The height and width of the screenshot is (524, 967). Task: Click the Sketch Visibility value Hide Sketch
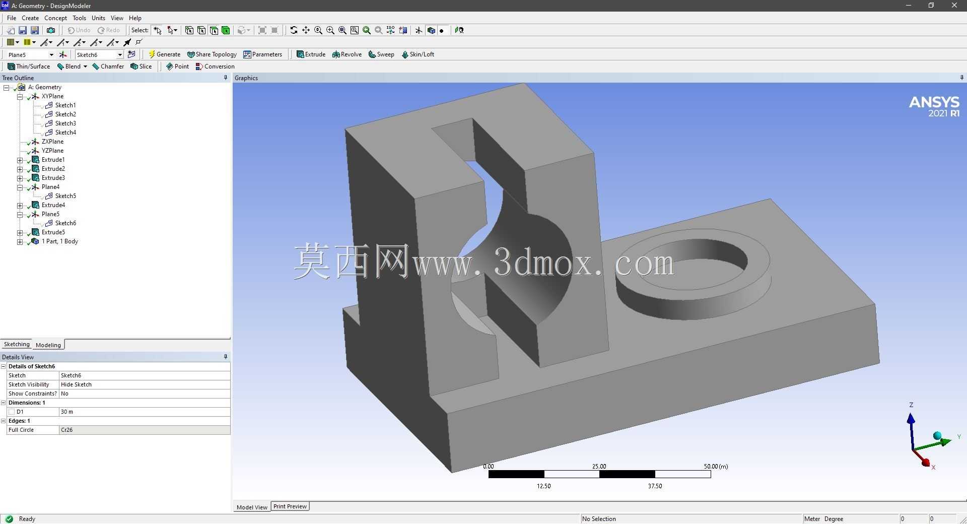point(145,384)
